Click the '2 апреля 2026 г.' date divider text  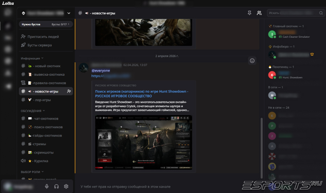pos(167,56)
